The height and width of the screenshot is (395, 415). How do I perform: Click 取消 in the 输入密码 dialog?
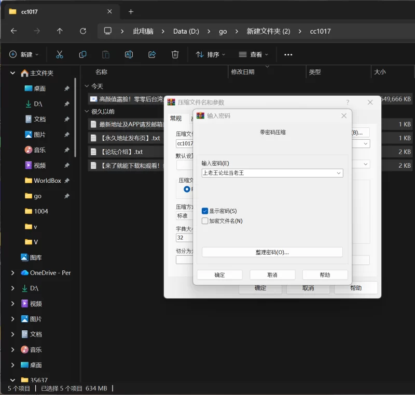[x=272, y=275]
